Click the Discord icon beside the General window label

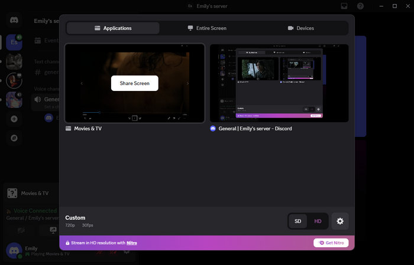[213, 129]
